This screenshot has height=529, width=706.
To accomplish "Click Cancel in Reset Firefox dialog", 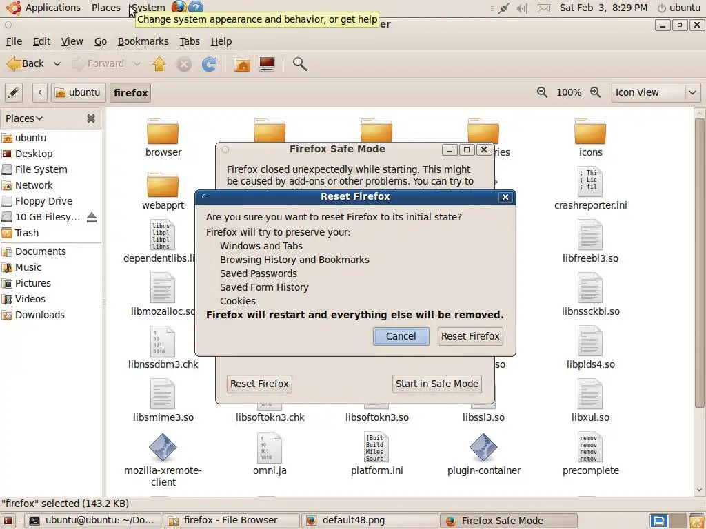I will (x=401, y=336).
